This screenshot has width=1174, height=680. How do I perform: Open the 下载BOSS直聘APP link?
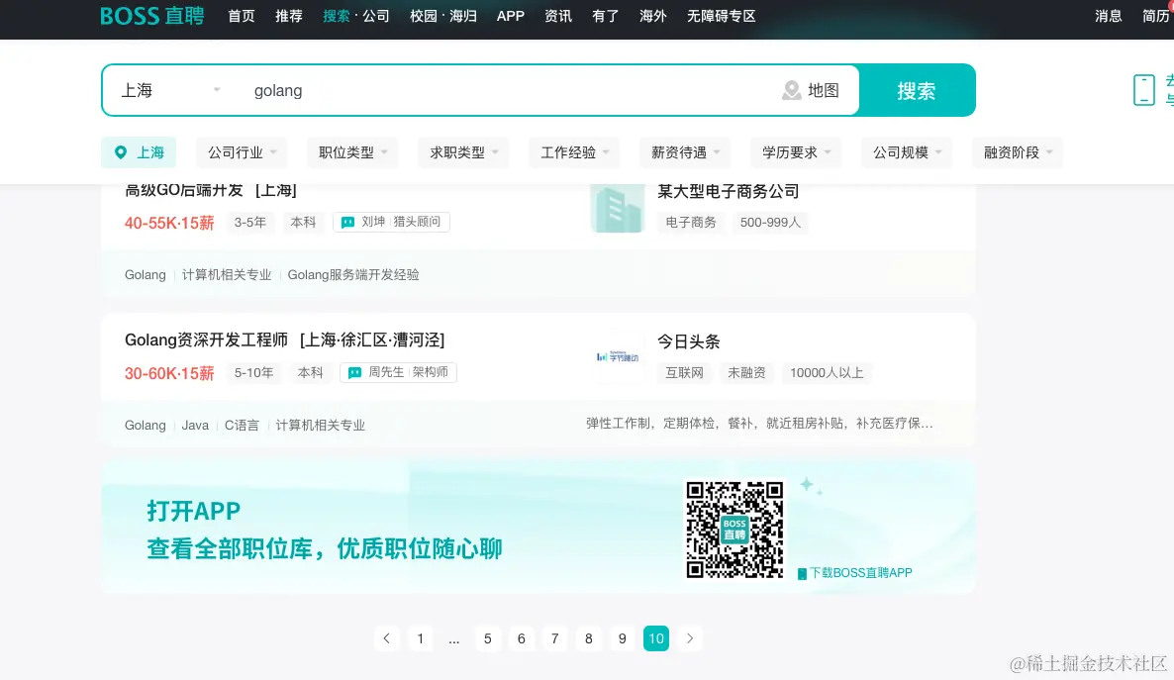(861, 572)
